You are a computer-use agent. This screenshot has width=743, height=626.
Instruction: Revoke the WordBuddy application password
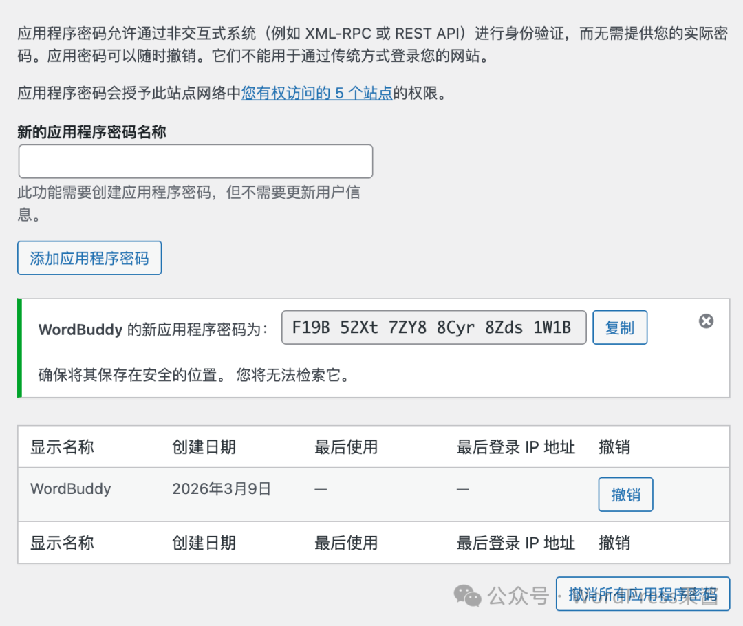coord(625,494)
